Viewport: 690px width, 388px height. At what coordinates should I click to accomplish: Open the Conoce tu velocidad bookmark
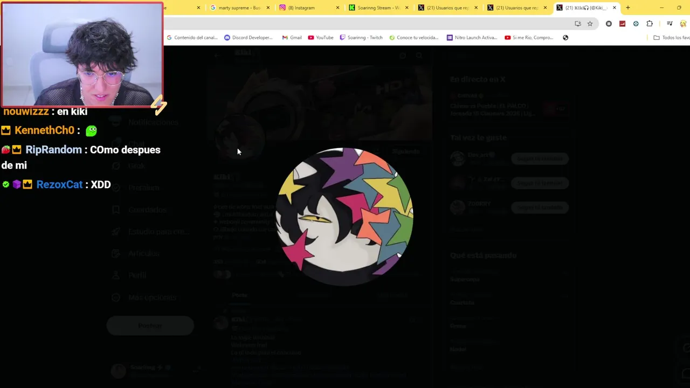click(413, 38)
